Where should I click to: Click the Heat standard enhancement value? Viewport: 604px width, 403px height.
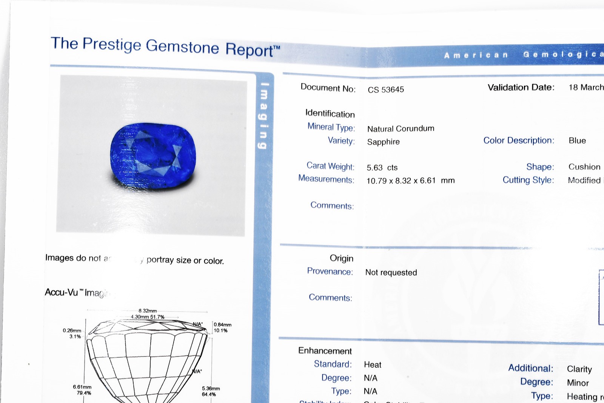(x=373, y=365)
